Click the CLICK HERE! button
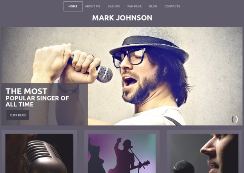This screenshot has height=173, width=244. coord(18,115)
